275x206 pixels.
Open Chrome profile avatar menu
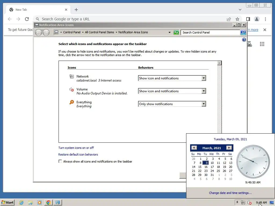(257, 19)
